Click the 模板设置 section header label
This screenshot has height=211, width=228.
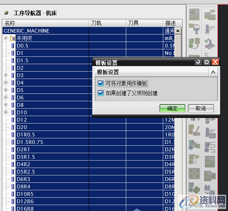pos(108,72)
